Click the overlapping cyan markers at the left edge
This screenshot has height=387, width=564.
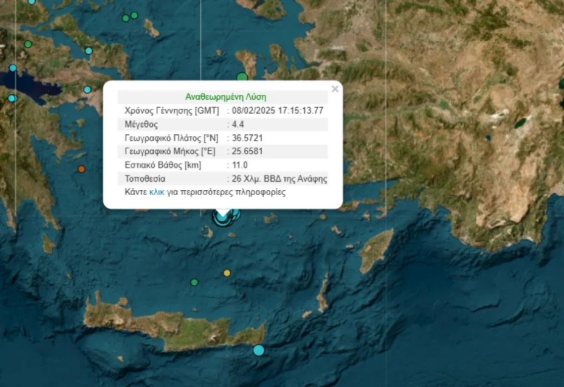click(11, 98)
